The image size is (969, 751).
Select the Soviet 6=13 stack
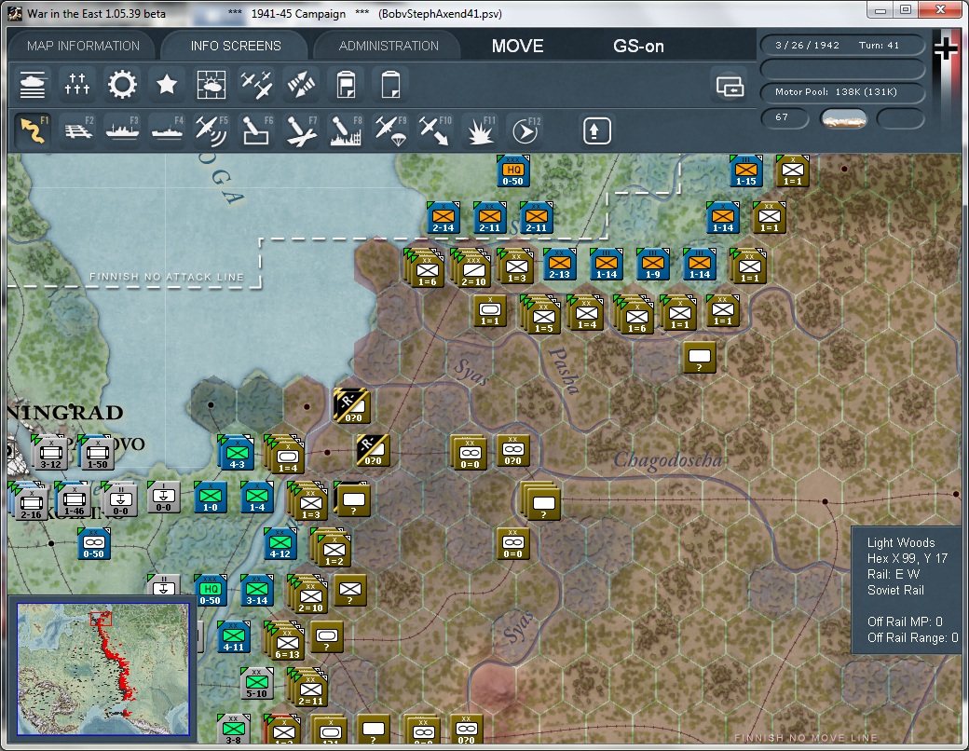[x=285, y=641]
